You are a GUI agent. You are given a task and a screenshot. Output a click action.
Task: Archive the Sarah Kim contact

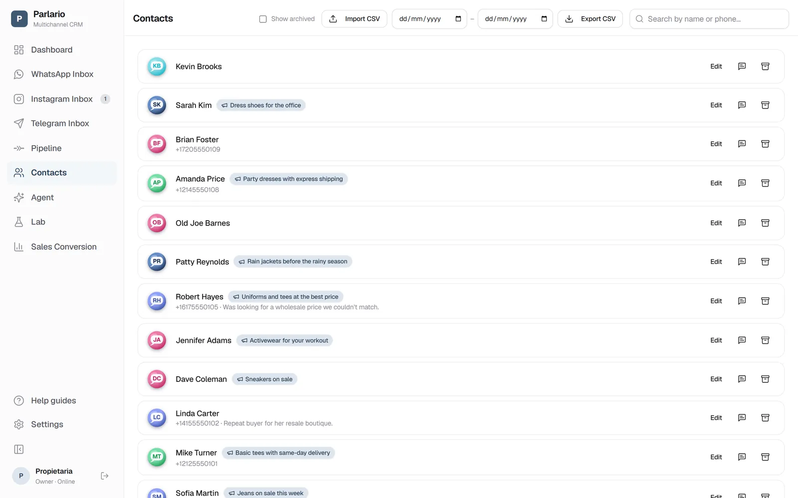(x=765, y=105)
